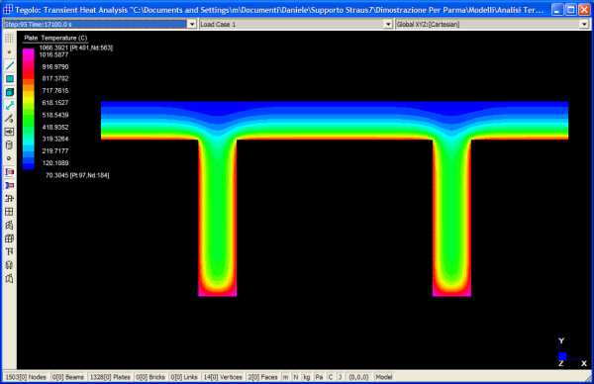594x384 pixels.
Task: Click the link element arrow icon
Action: point(10,106)
